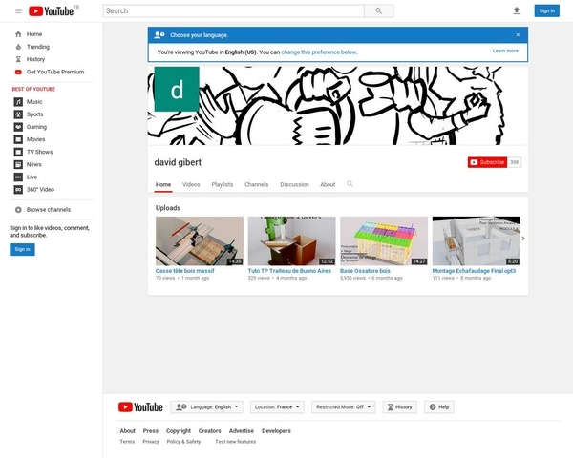Viewport: 573px width, 458px height.
Task: Click the footer Developers link
Action: 276,431
